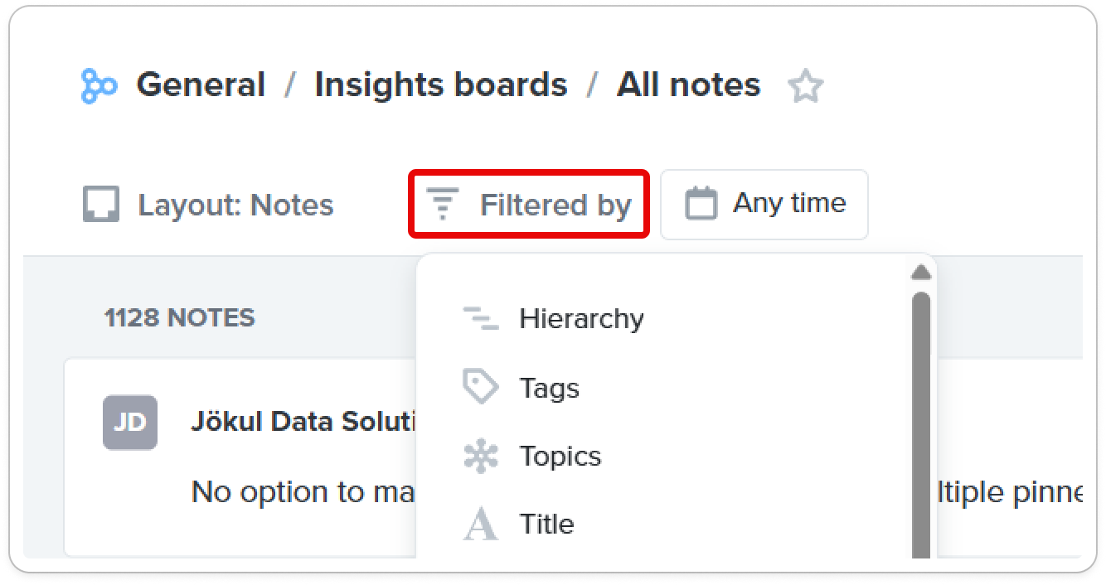The width and height of the screenshot is (1106, 585).
Task: Click the Hierarchy icon in filter list
Action: [x=481, y=319]
